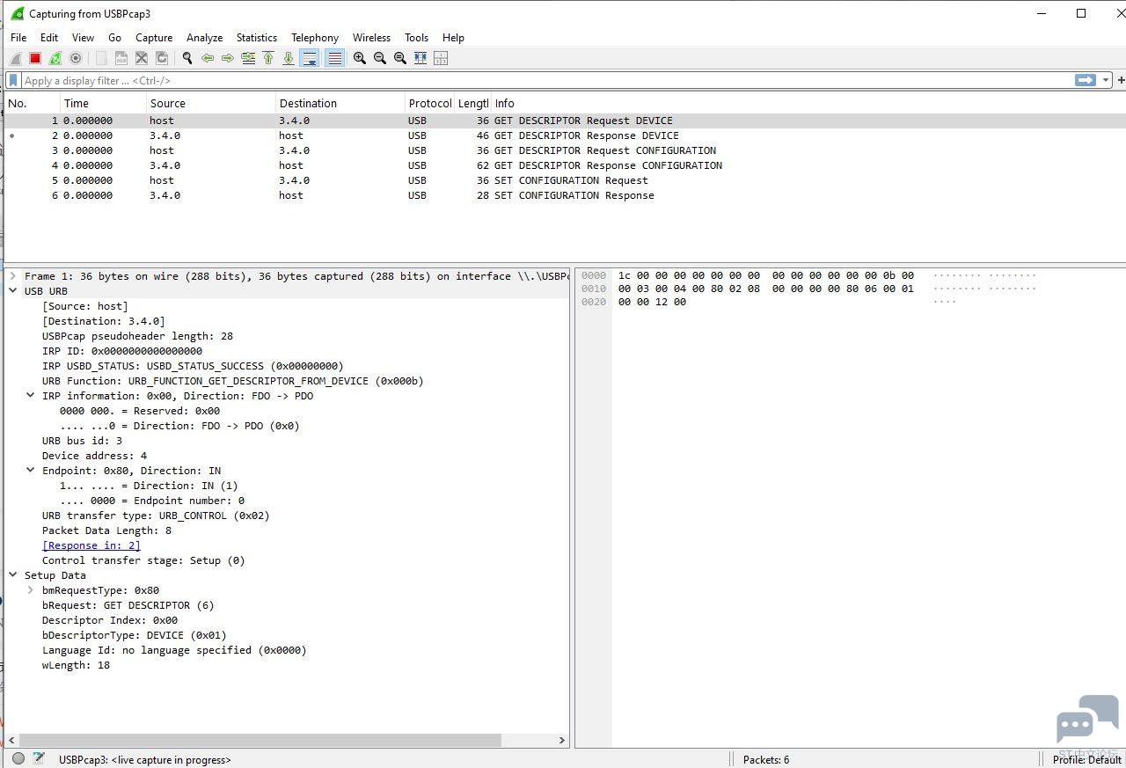Collapse the IRP information node
The height and width of the screenshot is (768, 1126).
pos(31,396)
